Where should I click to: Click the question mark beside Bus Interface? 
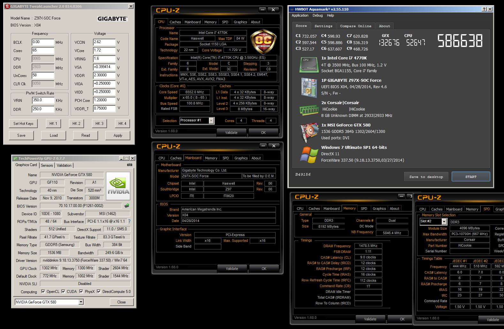pos(129,221)
